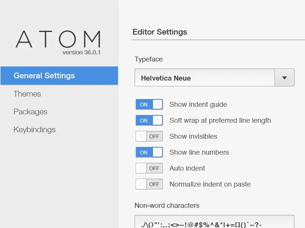Image resolution: width=305 pixels, height=228 pixels.
Task: Go to Themes in the sidebar
Action: click(x=27, y=94)
